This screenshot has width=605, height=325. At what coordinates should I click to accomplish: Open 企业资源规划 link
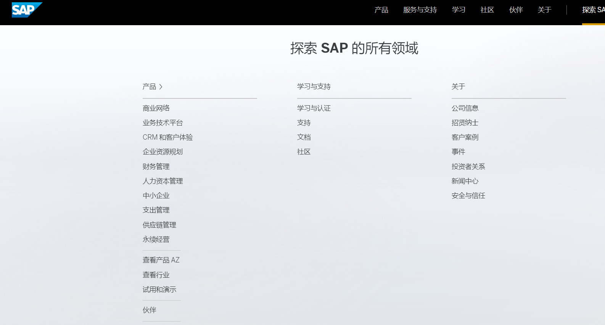[x=163, y=152]
